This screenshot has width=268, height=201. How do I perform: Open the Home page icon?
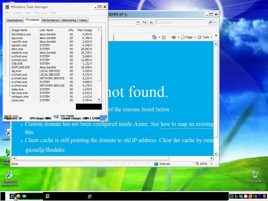pyautogui.click(x=154, y=37)
